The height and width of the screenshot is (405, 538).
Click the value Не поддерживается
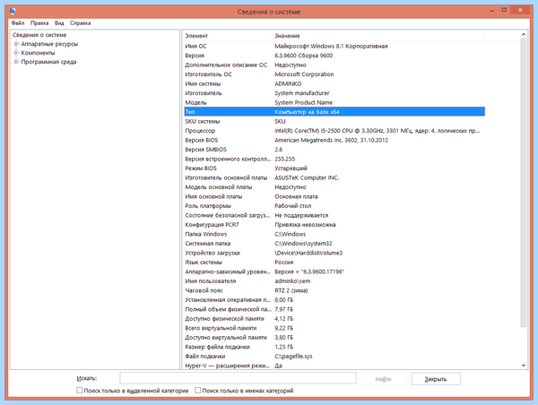pyautogui.click(x=301, y=215)
